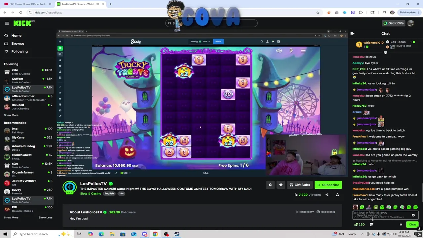Screen dimensions: 423x238
Task: Mute the LosPollosTV tab audio icon
Action: click(97, 4)
